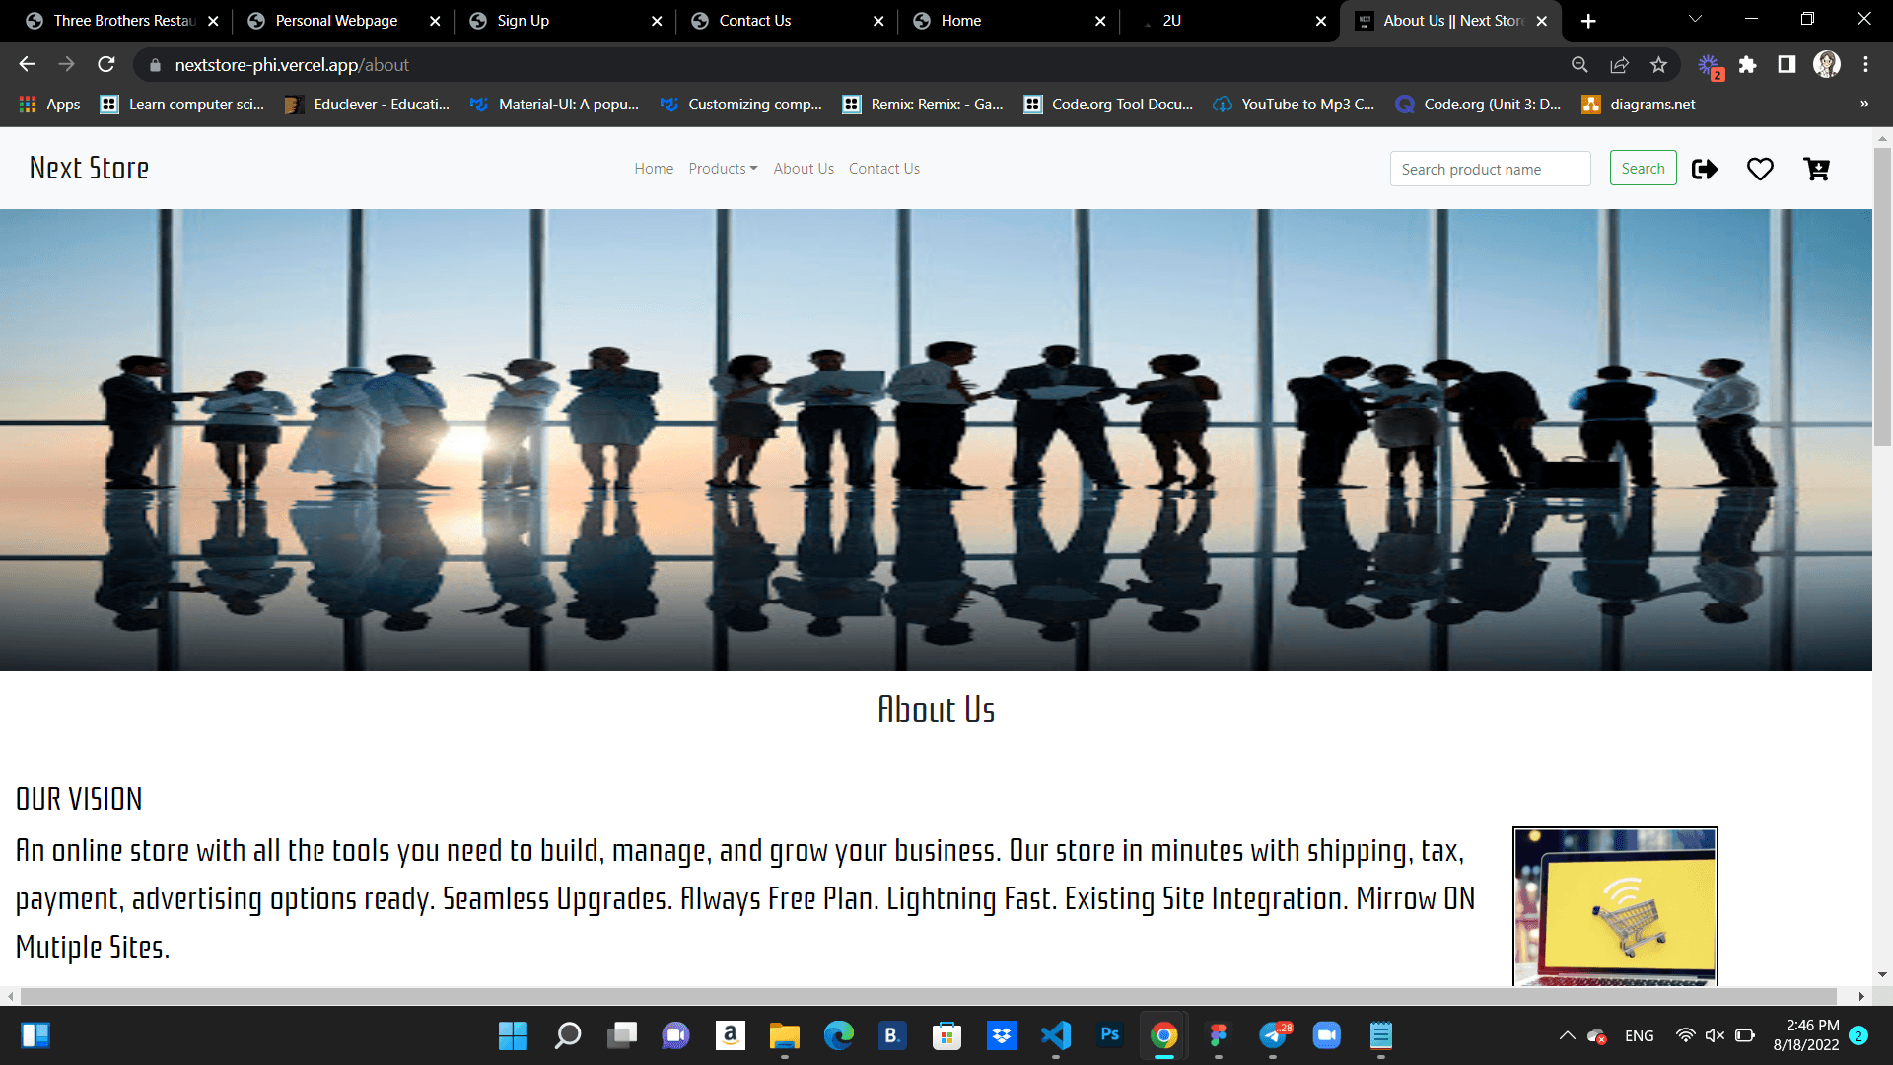The height and width of the screenshot is (1065, 1893).
Task: Close the About Us || Next Store tab
Action: pyautogui.click(x=1542, y=21)
